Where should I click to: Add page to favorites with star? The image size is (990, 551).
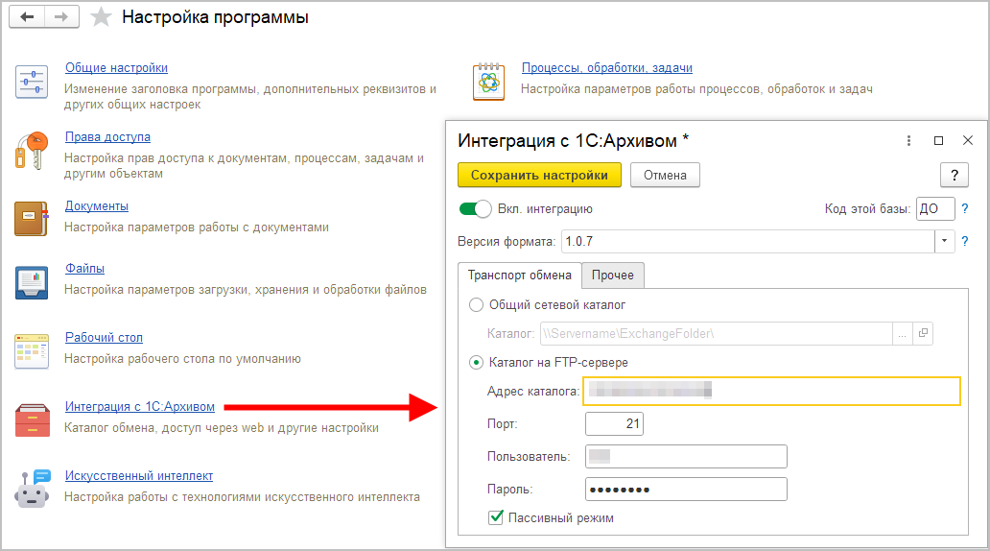pos(99,18)
